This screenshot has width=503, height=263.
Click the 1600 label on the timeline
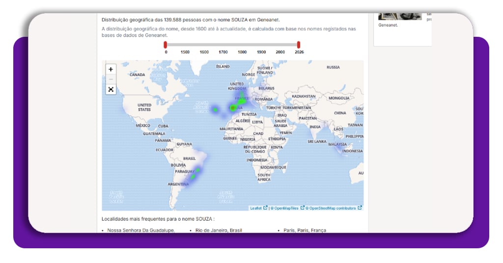pyautogui.click(x=204, y=52)
